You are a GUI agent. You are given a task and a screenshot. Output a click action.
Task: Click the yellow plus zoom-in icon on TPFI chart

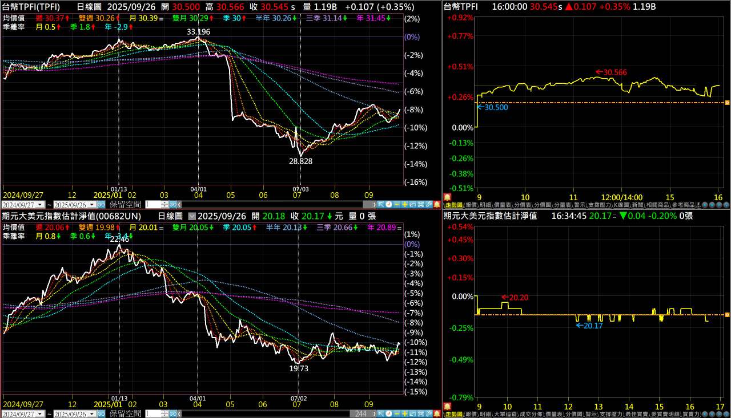click(x=405, y=204)
